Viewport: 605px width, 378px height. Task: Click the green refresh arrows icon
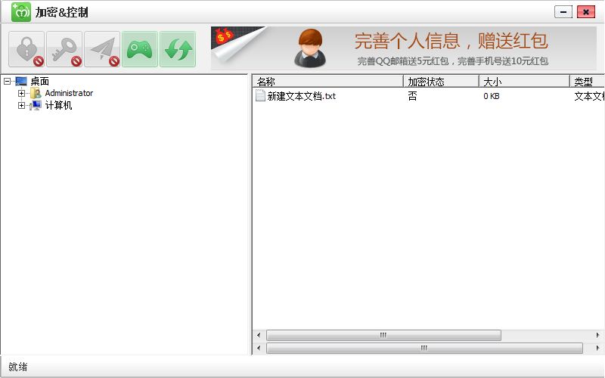pos(178,49)
